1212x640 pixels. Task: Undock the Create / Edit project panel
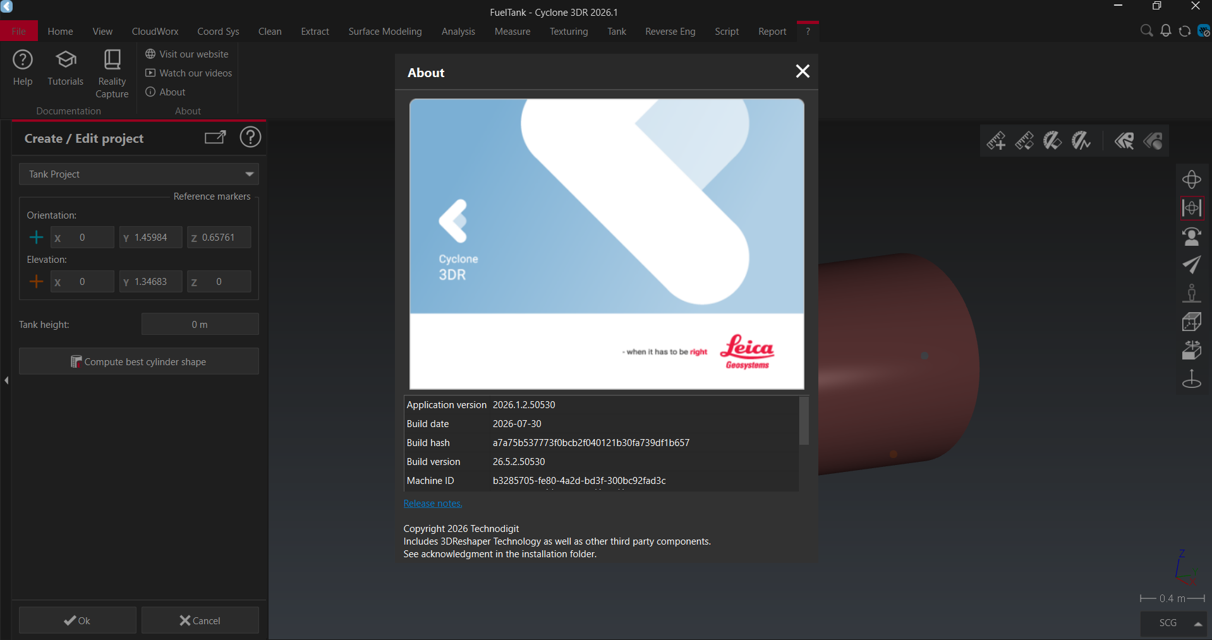coord(215,138)
